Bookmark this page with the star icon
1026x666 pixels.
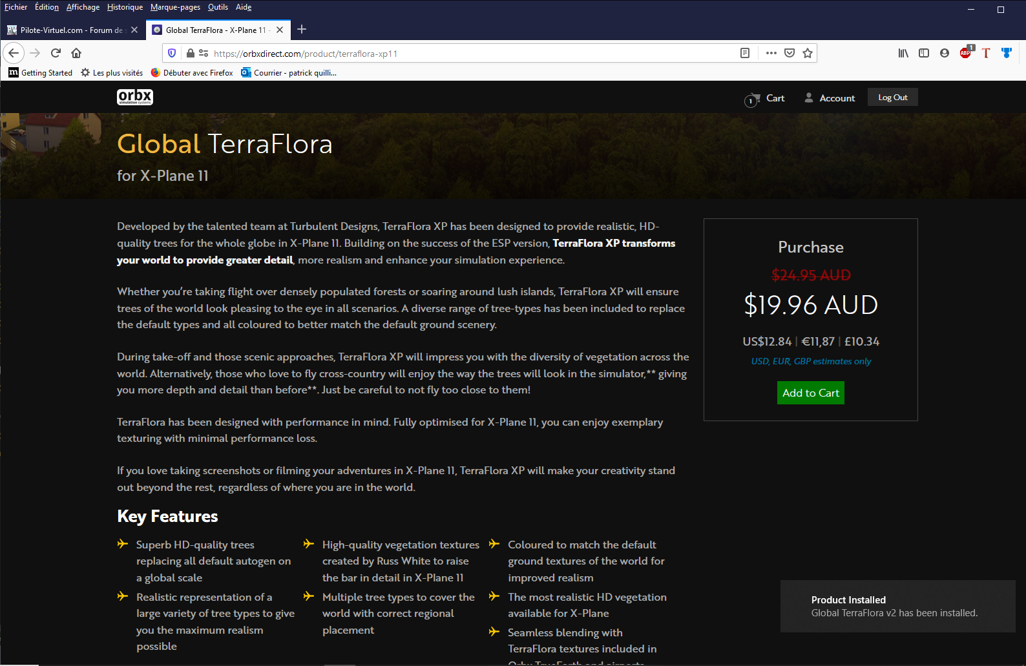coord(808,53)
